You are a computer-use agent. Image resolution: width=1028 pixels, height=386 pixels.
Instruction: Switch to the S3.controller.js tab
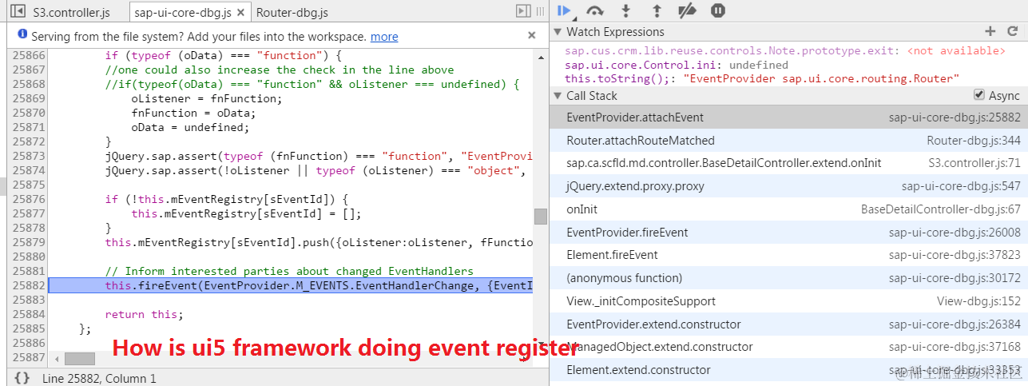tap(71, 13)
